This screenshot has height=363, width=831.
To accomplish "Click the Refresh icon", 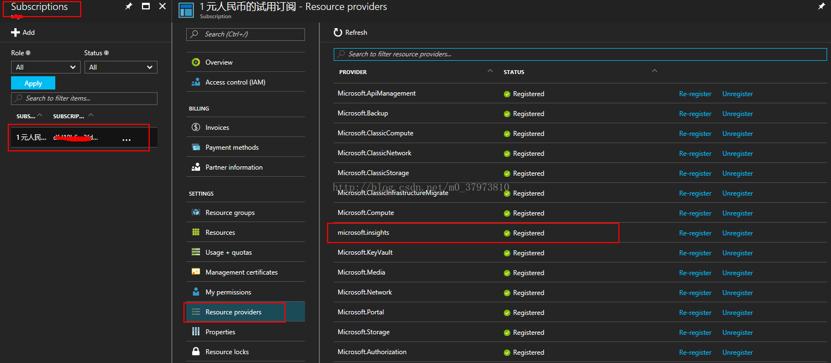I will (338, 33).
